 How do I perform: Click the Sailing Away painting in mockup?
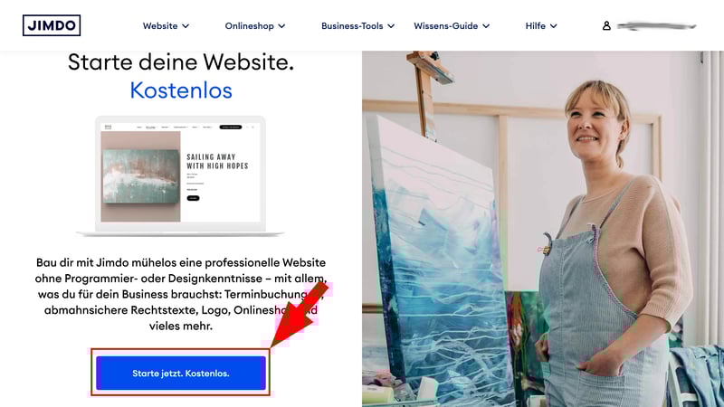(141, 176)
